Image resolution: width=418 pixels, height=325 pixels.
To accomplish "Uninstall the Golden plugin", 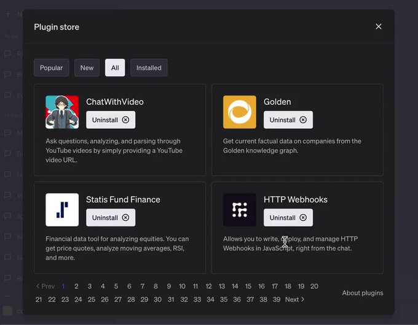I will coord(288,120).
